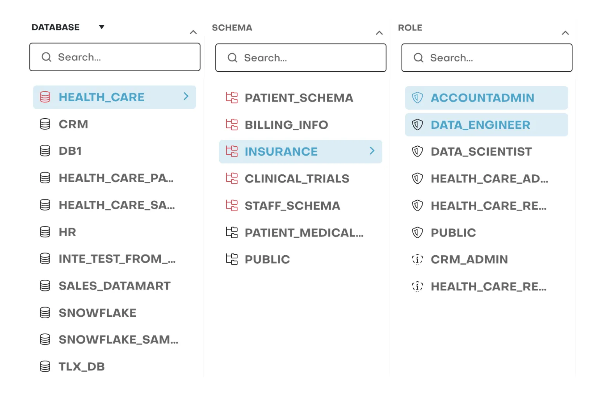Toggle selection of the PUBLIC role

pos(453,232)
